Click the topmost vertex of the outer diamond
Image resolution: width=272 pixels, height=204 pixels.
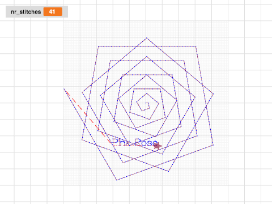[x=147, y=38]
